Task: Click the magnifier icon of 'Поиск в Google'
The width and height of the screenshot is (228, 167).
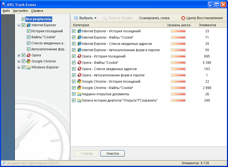Action: pyautogui.click(x=105, y=18)
